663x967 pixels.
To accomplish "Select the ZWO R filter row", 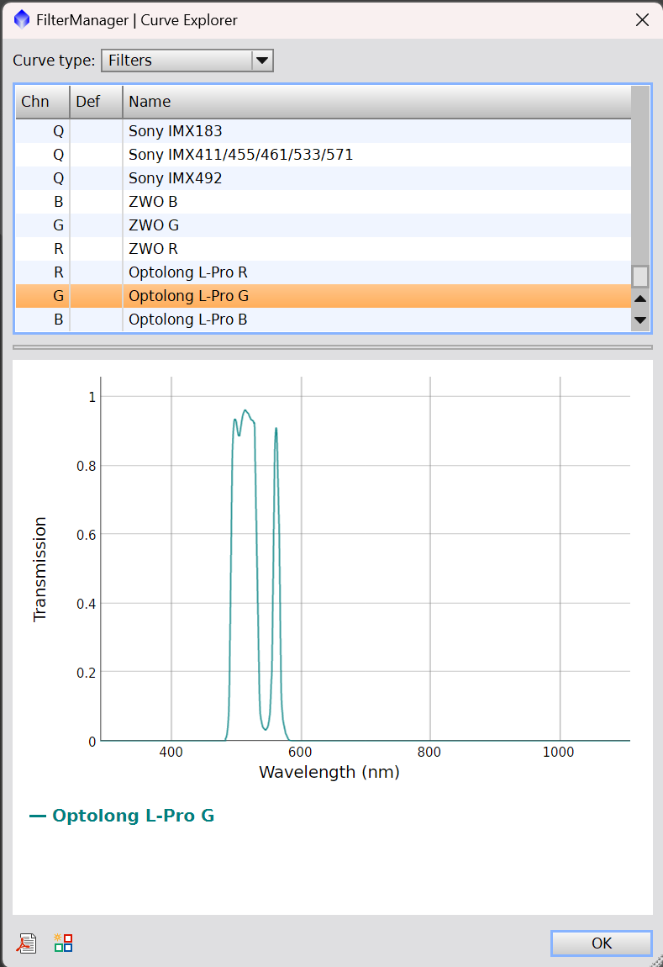I will [324, 249].
